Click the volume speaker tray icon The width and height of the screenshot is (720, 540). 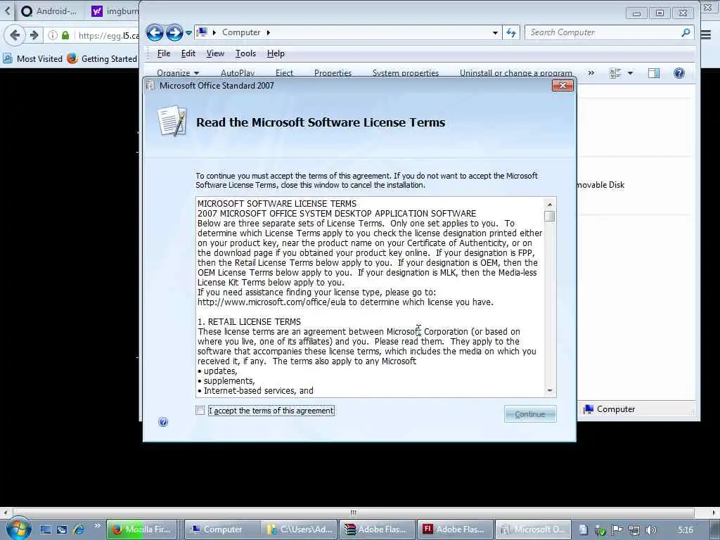click(650, 530)
